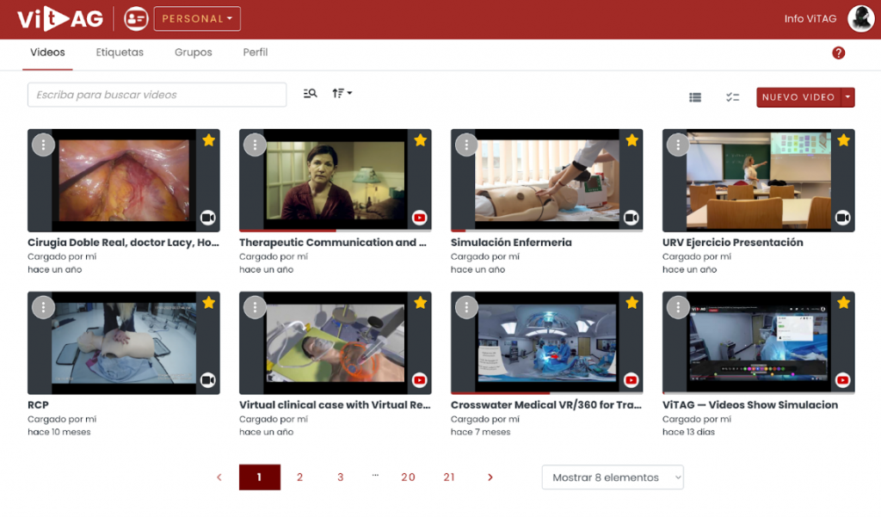Open the sort order dropdown
This screenshot has height=517, width=881.
[x=342, y=94]
